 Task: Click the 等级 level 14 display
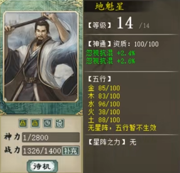coord(119,24)
